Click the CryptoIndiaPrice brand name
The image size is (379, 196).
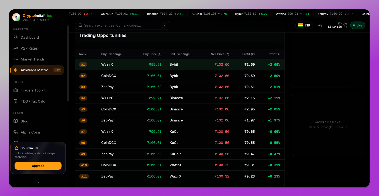tap(37, 16)
